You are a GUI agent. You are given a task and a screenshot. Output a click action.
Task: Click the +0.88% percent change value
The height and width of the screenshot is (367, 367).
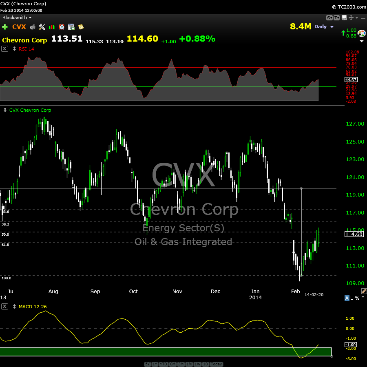point(197,39)
